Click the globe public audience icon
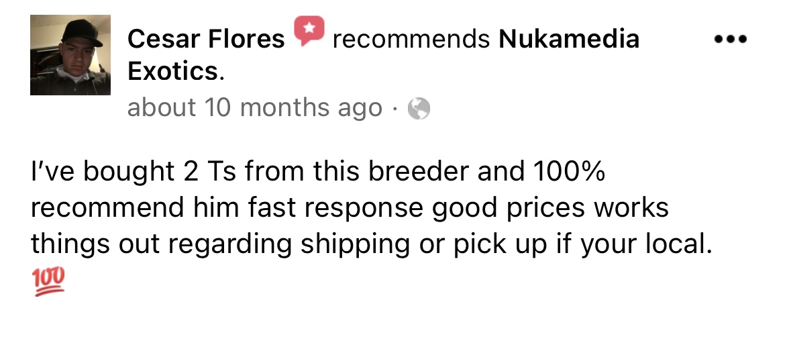 tap(419, 108)
